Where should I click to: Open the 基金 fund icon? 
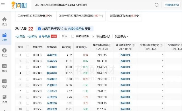tap(5, 51)
